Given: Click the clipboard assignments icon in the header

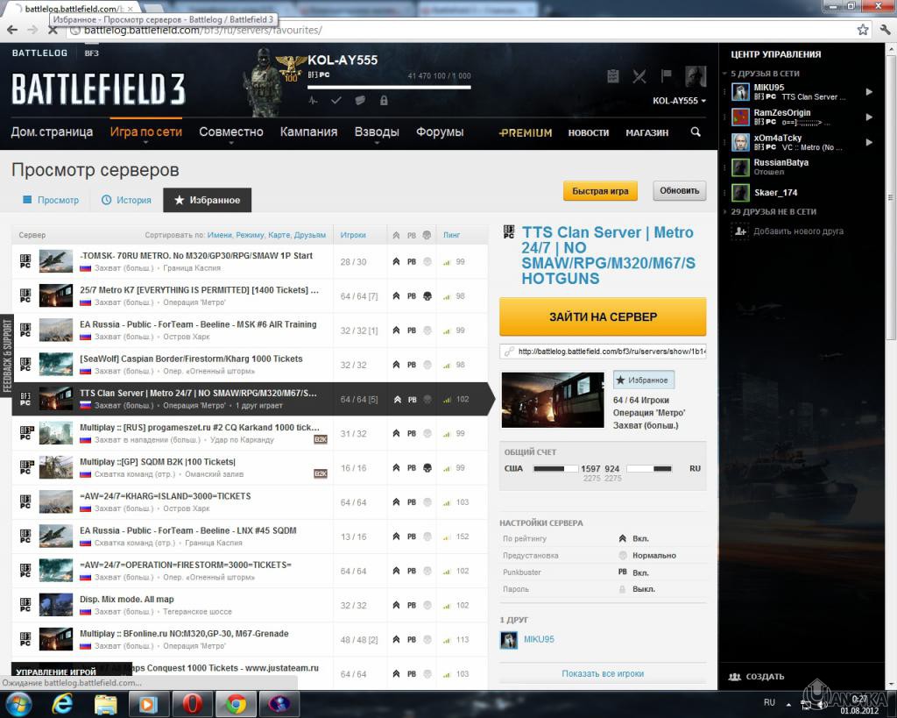Looking at the screenshot, I should coord(613,76).
